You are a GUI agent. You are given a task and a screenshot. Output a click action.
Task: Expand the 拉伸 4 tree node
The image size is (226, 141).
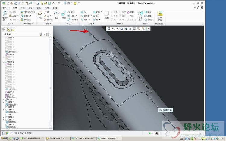coord(3,62)
